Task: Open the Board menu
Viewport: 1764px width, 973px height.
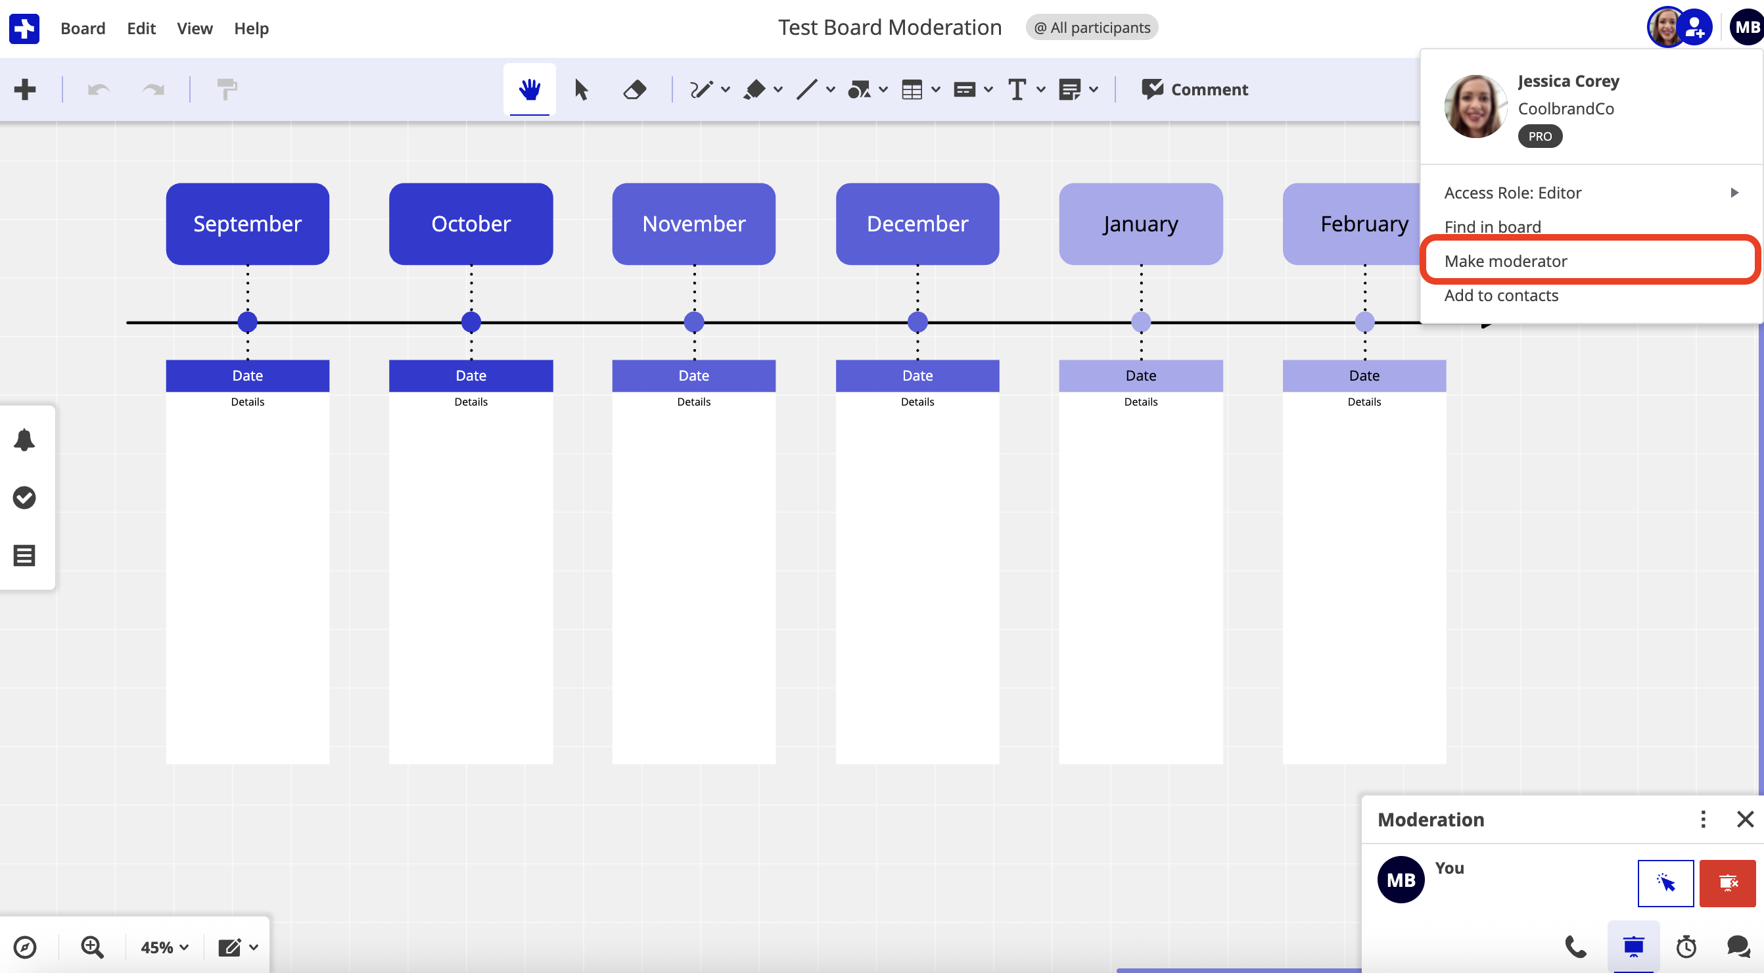Action: coord(83,28)
